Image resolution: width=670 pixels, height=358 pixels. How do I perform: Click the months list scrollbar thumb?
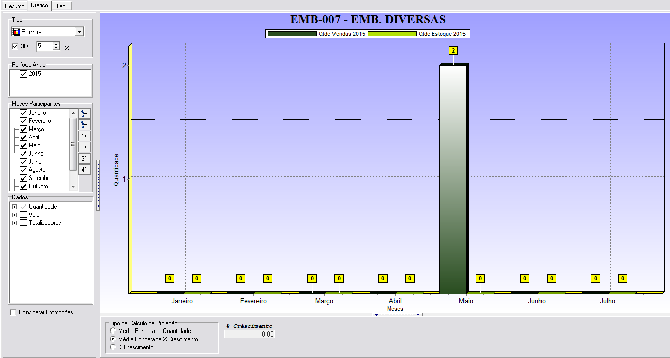[73, 144]
